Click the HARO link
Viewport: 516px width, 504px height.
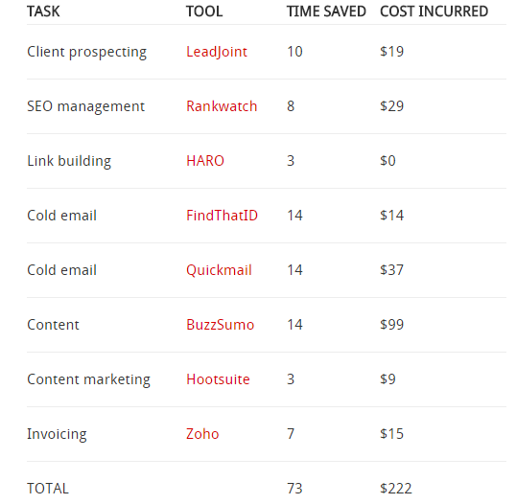pyautogui.click(x=205, y=161)
